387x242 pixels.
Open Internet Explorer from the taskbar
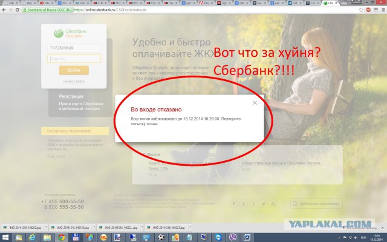click(32, 238)
